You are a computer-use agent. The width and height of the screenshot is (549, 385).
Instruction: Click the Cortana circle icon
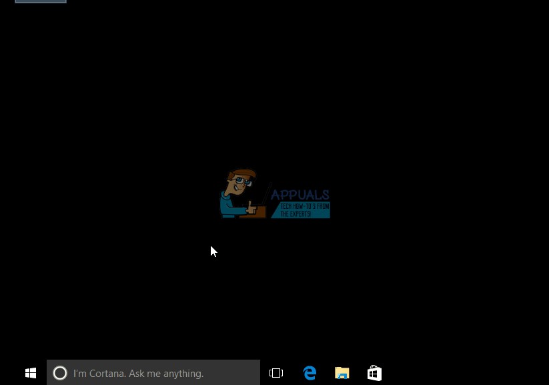click(60, 373)
